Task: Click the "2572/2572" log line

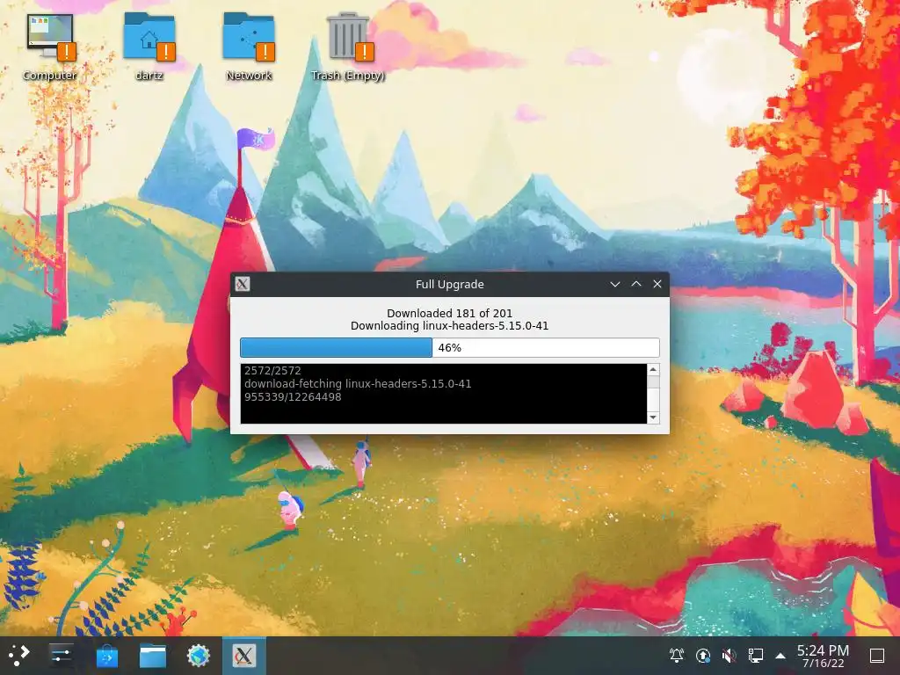Action: 272,370
